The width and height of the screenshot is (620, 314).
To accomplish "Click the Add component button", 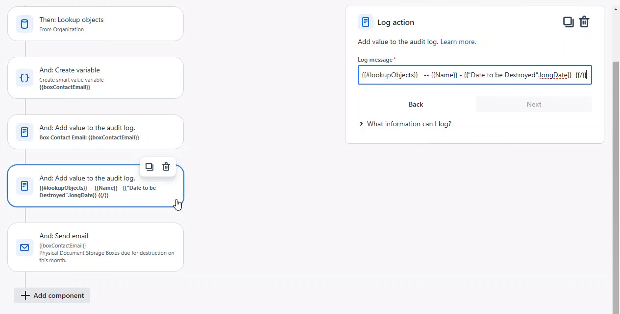I will point(52,295).
